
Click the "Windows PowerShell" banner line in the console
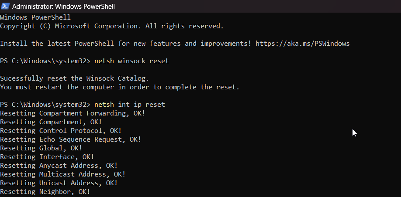35,17
